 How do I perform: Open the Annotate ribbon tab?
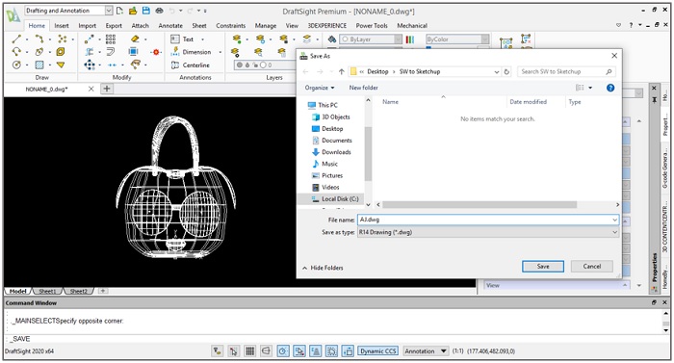pos(170,26)
